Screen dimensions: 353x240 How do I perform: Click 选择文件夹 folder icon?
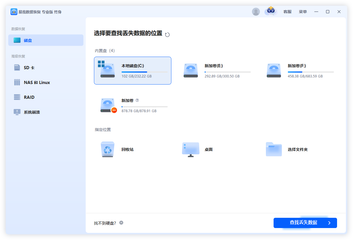274,149
